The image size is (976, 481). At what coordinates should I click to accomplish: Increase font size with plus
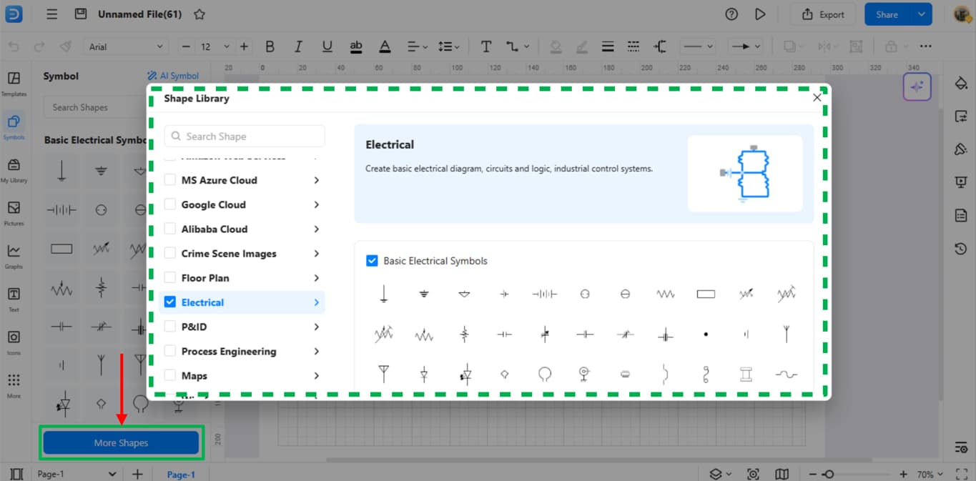click(244, 46)
